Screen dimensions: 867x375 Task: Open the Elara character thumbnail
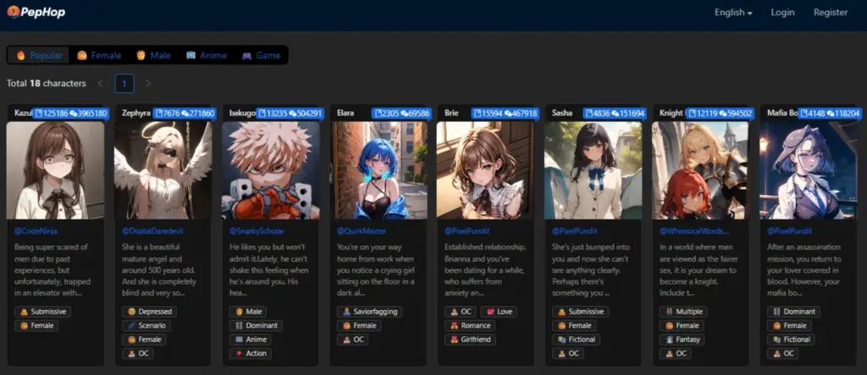(x=378, y=171)
